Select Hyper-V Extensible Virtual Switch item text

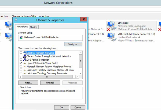pyautogui.click(x=42, y=63)
